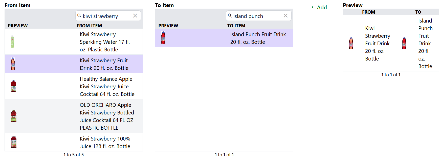Pick Kiwi Strawberry 100% Juice 128 fl. oz. row
Image resolution: width=441 pixels, height=159 pixels.
(105, 142)
